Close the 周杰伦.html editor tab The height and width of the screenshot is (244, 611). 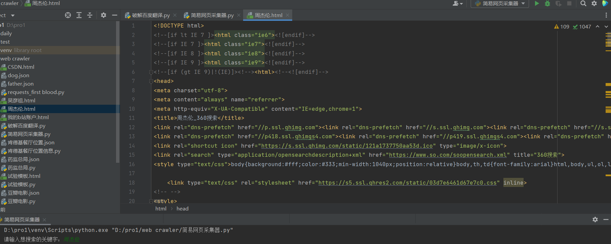tap(288, 15)
